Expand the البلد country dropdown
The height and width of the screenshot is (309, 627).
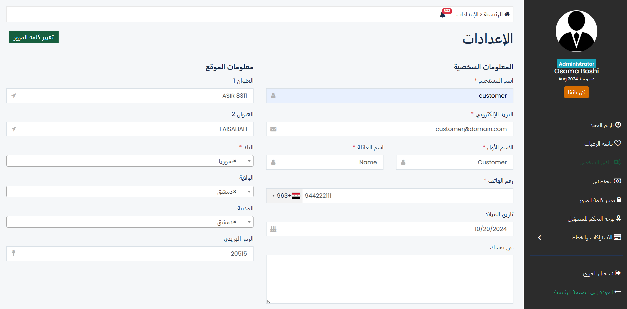(x=249, y=161)
